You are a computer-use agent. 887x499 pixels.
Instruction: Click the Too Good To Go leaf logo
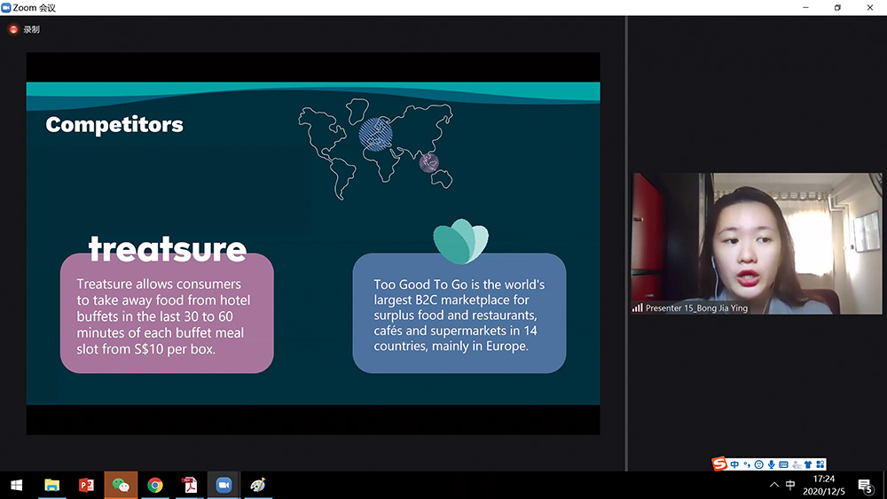tap(460, 241)
